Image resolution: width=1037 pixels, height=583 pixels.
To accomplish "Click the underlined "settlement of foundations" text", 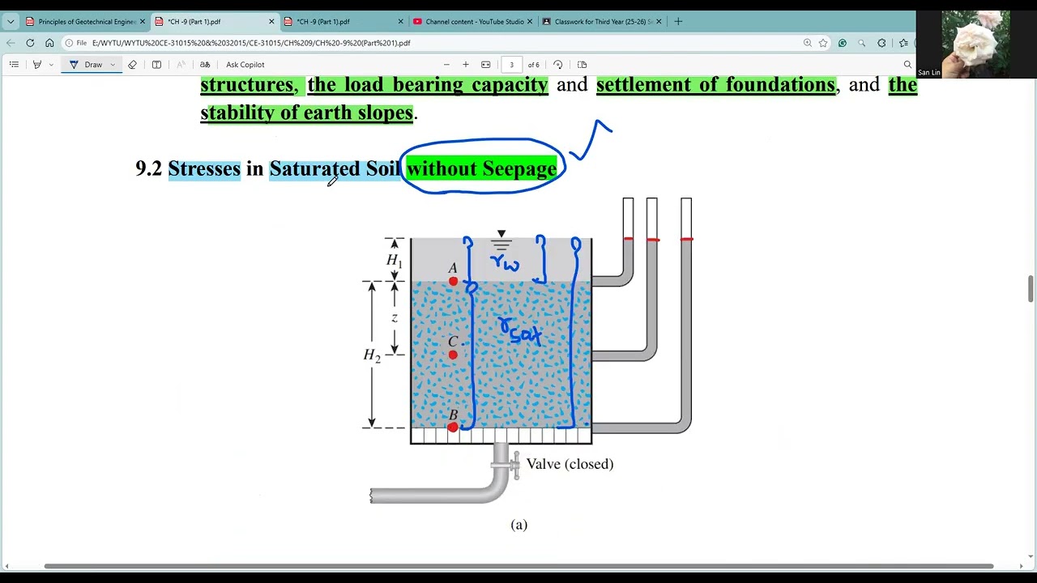I will coord(715,85).
